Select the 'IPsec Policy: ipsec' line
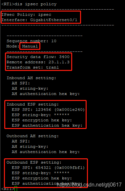 26,15
